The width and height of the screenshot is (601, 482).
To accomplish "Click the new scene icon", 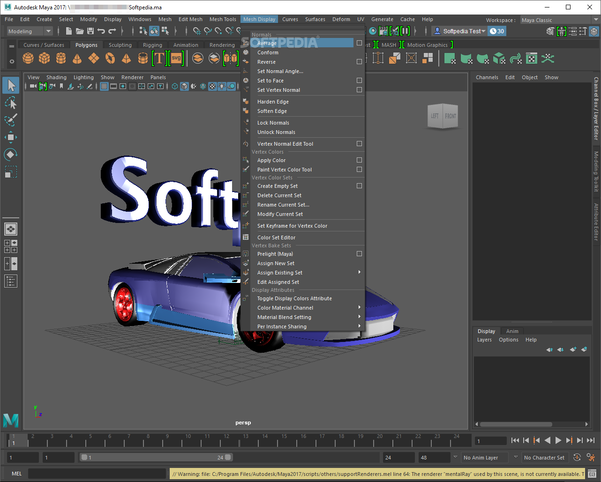I will pyautogui.click(x=69, y=31).
